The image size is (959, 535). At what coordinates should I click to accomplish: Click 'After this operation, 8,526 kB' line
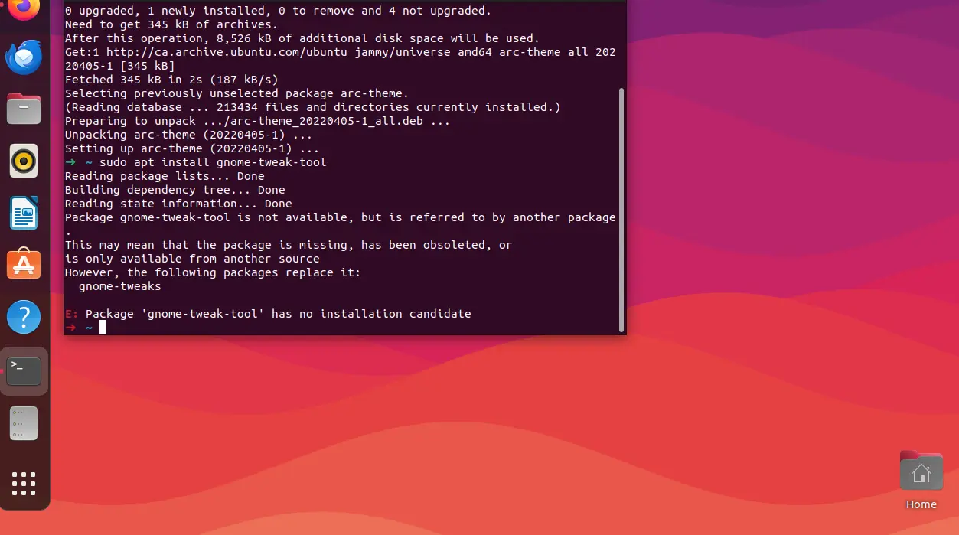click(x=302, y=38)
